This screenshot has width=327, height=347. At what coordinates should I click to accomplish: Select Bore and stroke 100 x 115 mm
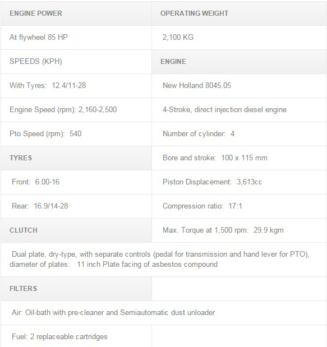[239, 158]
